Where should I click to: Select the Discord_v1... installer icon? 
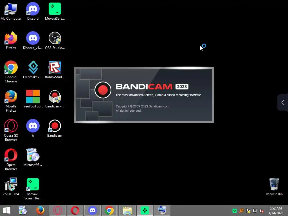[33, 40]
